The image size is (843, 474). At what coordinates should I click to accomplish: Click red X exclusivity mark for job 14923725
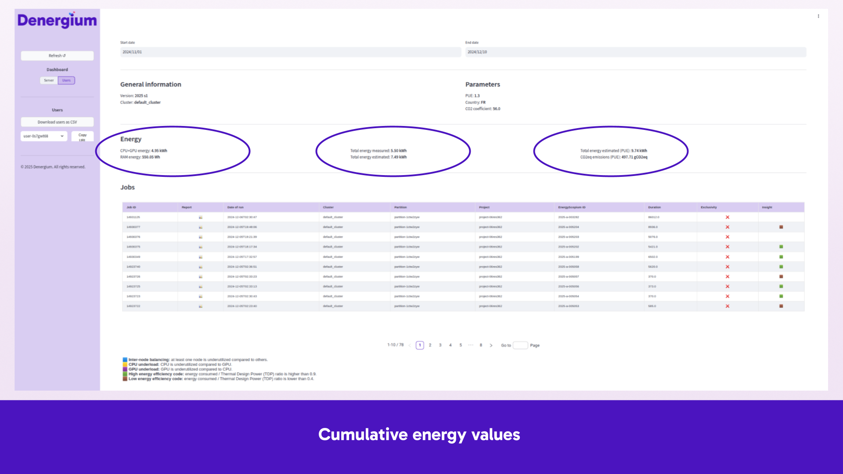pyautogui.click(x=727, y=287)
